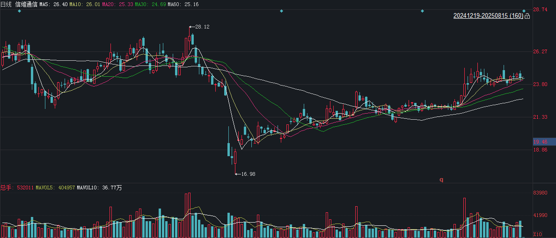Click the leftmost diamond marker at the top
556x238 pixels.
(x=20, y=11)
